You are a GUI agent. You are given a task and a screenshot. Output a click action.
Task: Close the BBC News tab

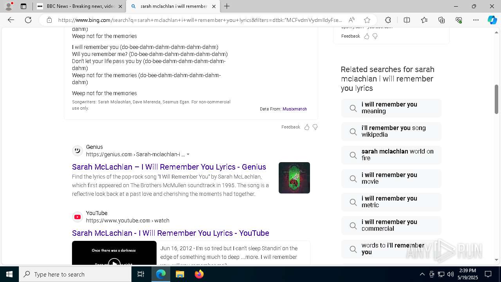pyautogui.click(x=120, y=6)
